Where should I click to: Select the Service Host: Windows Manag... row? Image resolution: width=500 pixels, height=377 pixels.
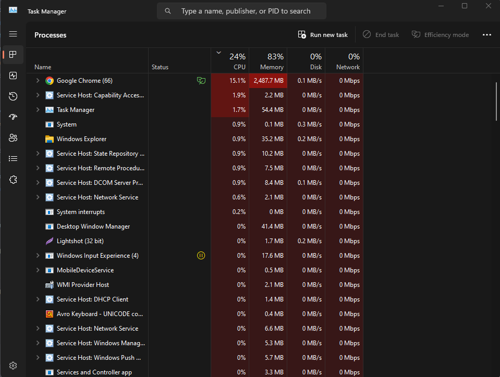pos(194,343)
